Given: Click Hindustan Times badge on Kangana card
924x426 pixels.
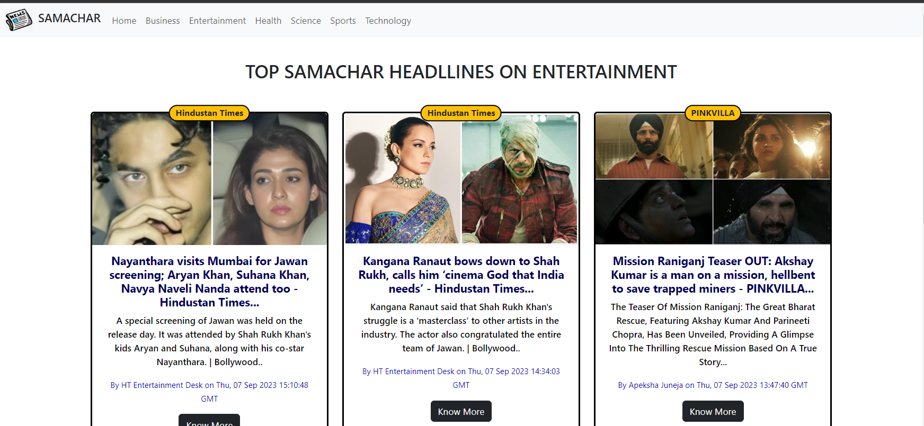Looking at the screenshot, I should click(461, 113).
